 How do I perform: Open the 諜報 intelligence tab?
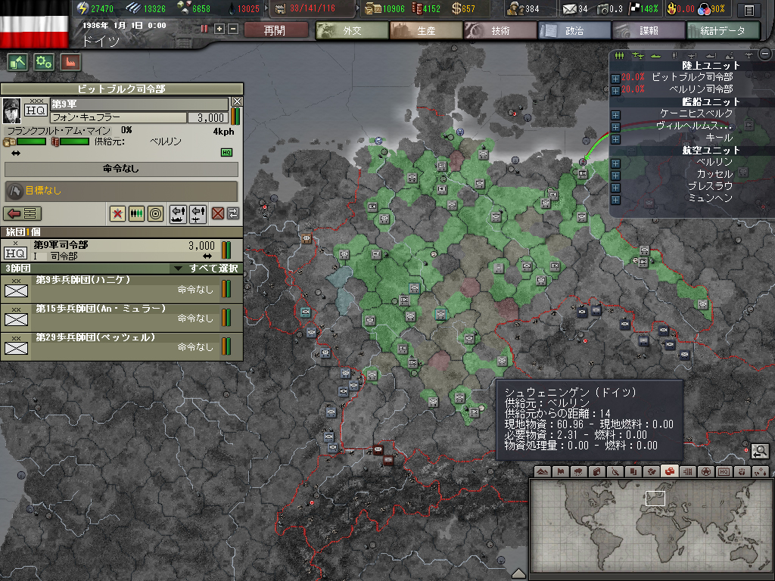[x=649, y=30]
